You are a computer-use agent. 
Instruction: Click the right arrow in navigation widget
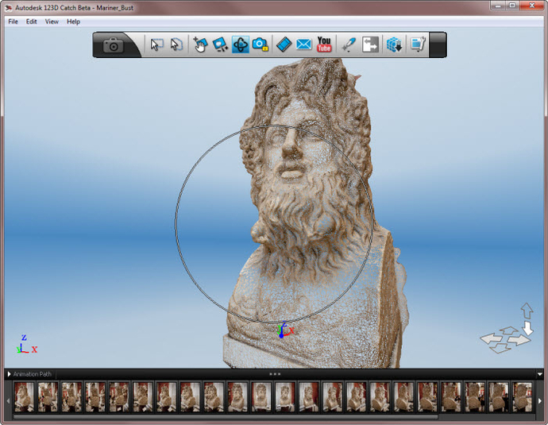click(519, 340)
